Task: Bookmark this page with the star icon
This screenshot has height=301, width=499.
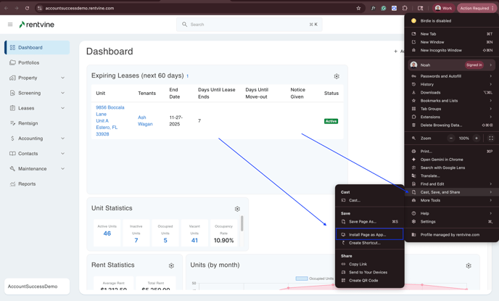Action: point(358,8)
